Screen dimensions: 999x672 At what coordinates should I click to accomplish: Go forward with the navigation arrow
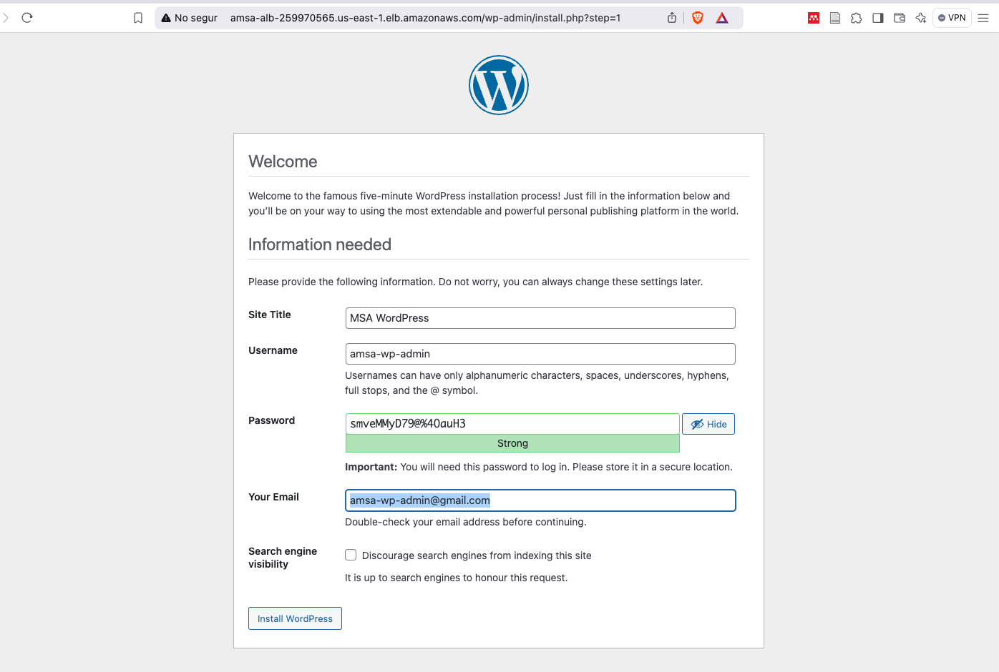tap(6, 18)
